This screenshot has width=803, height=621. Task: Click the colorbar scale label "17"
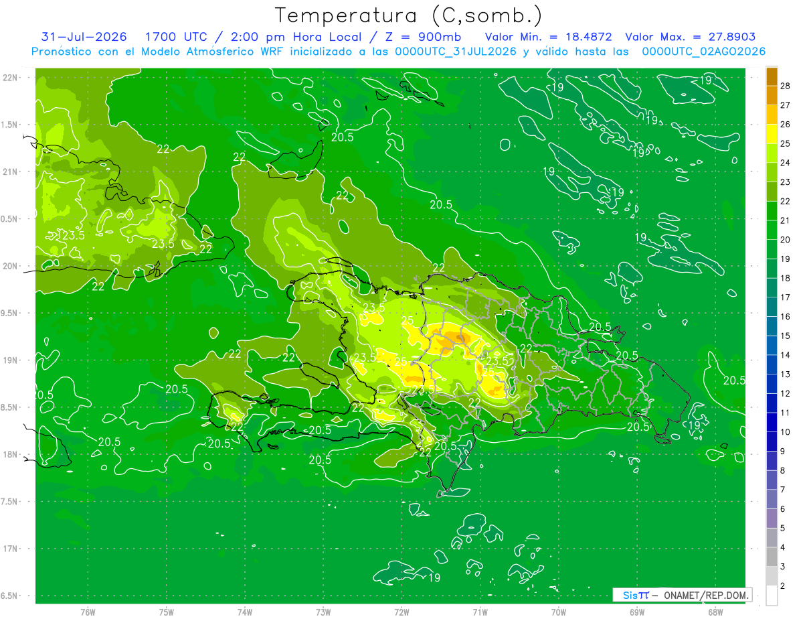point(786,297)
